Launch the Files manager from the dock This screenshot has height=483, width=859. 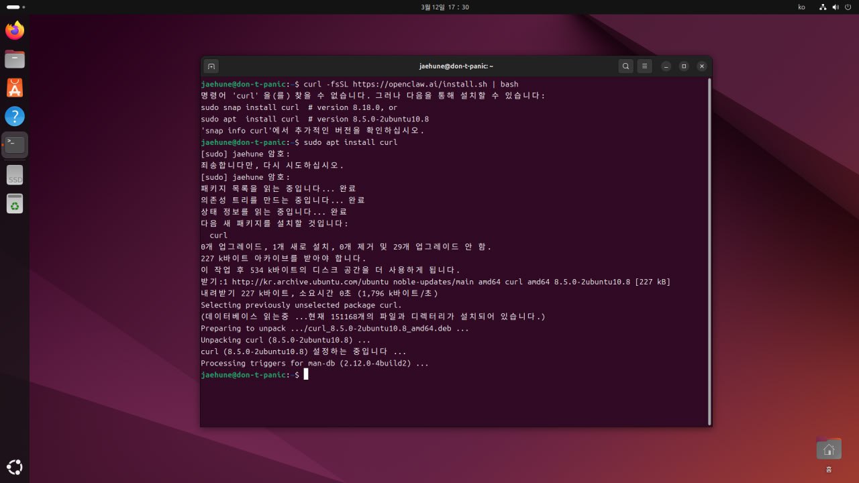tap(15, 59)
